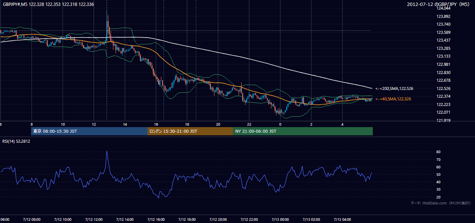Click hour 2 on the chart time axis
The height and width of the screenshot is (223, 475).
[311, 124]
